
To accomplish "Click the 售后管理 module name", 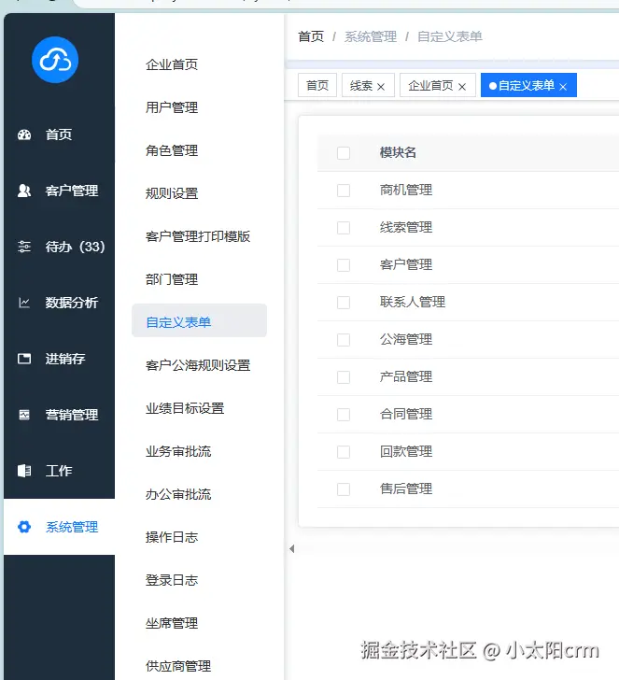I will [x=406, y=489].
